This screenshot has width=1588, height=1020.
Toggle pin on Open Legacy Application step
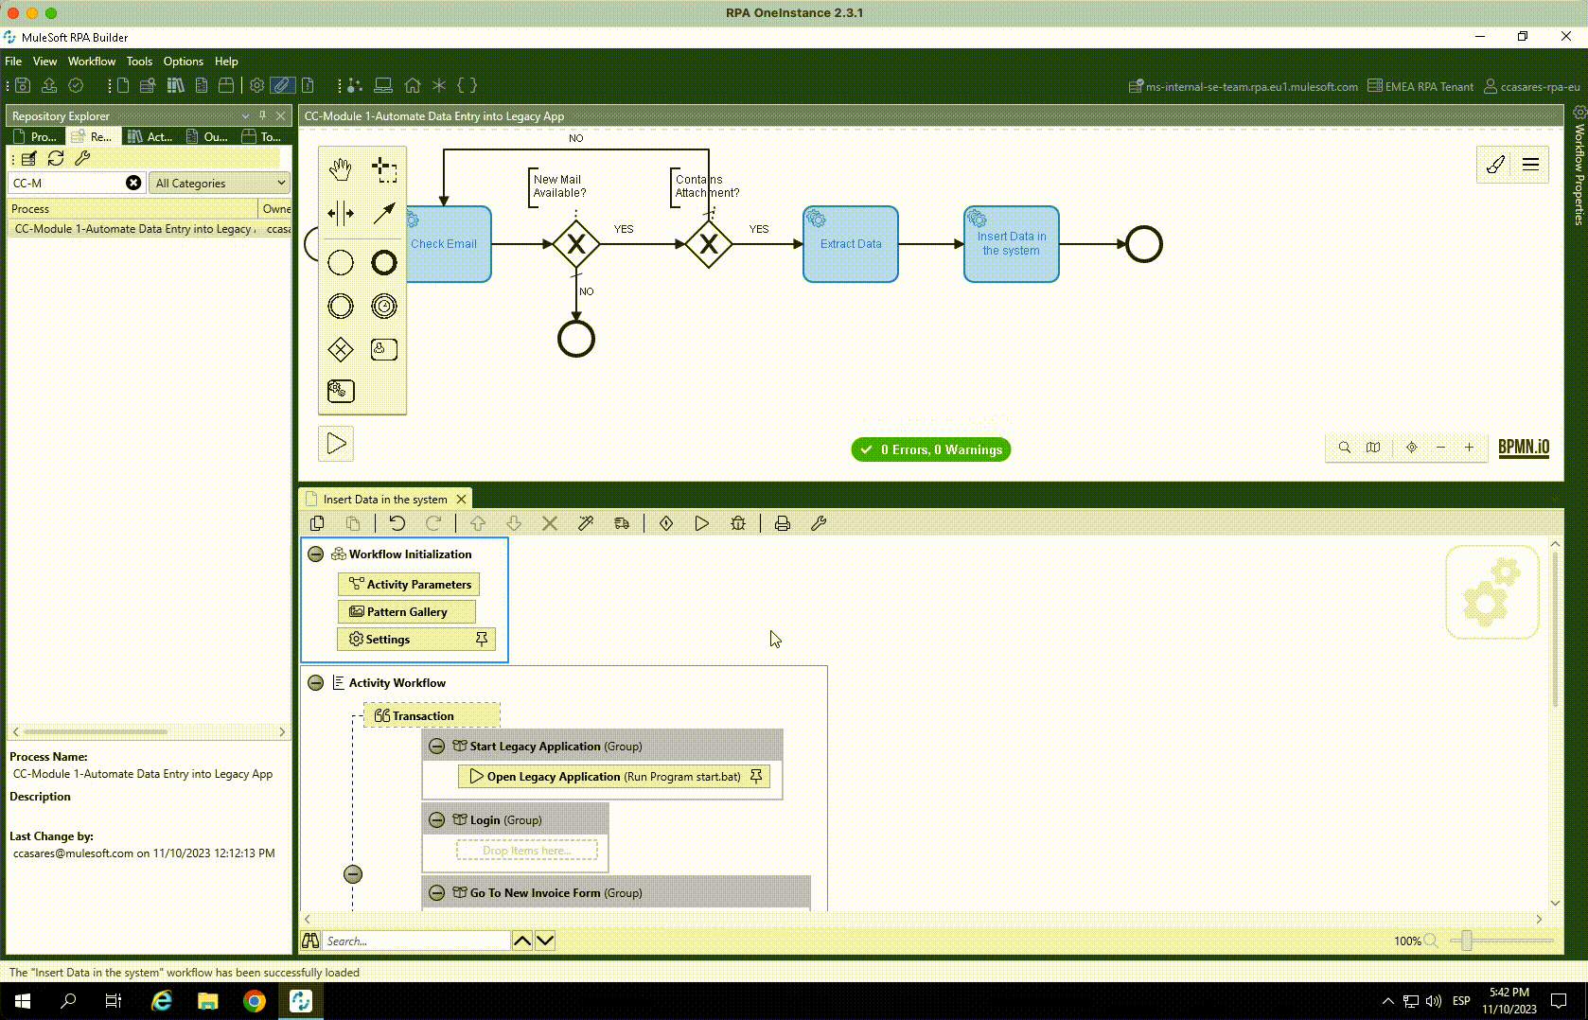pyautogui.click(x=756, y=777)
